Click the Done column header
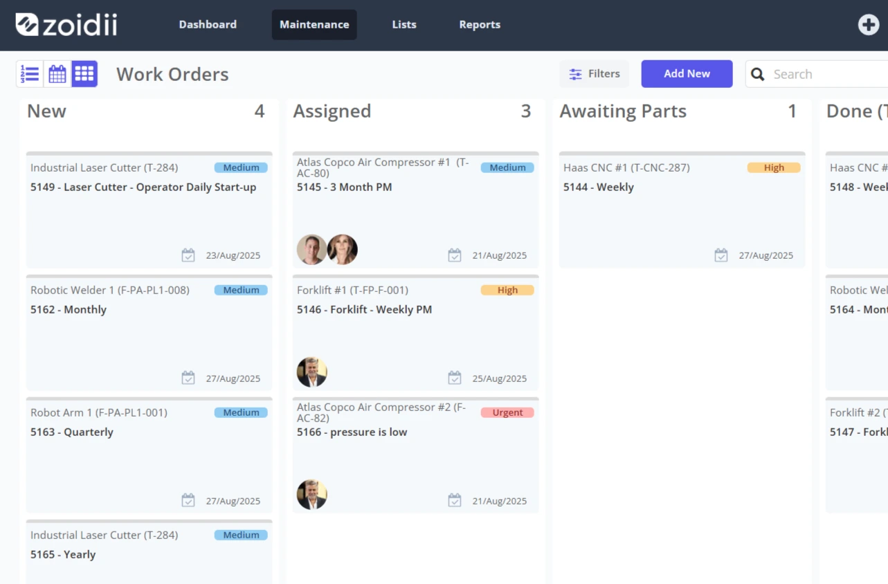Image resolution: width=888 pixels, height=584 pixels. coord(857,111)
